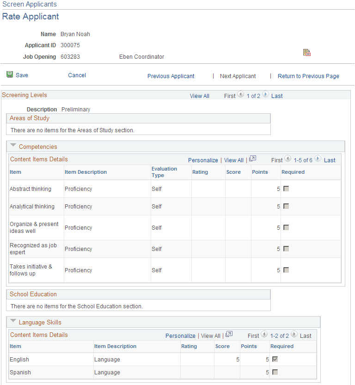The width and height of the screenshot is (355, 385).
Task: Show next page of Competencies items
Action: (317, 159)
